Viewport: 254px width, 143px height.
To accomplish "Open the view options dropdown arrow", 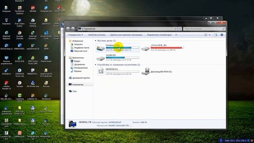I will (x=210, y=35).
